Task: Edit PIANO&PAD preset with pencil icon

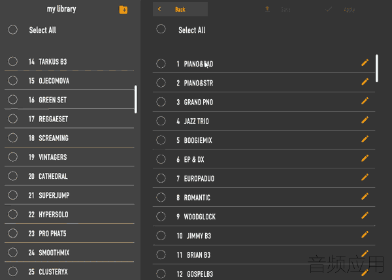Action: click(365, 63)
